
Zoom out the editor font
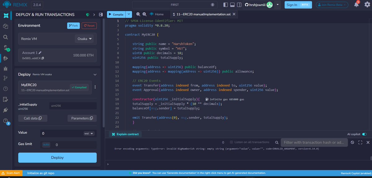tap(138, 14)
